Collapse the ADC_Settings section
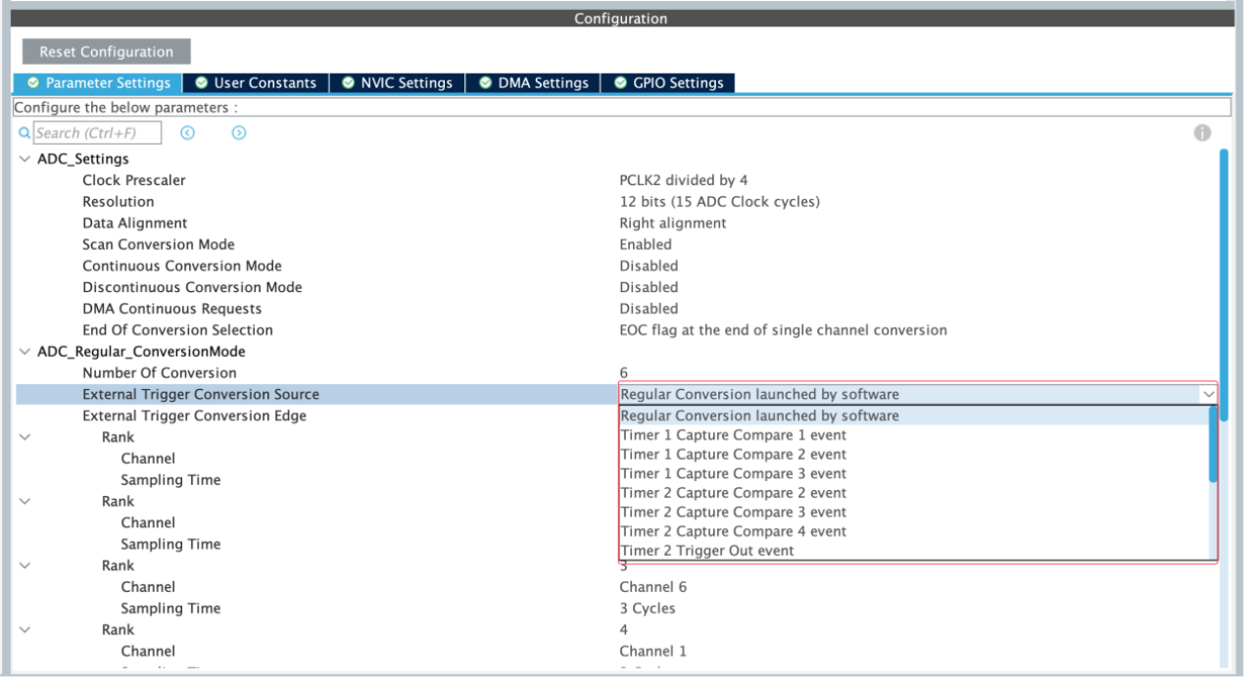The height and width of the screenshot is (686, 1254). [24, 159]
